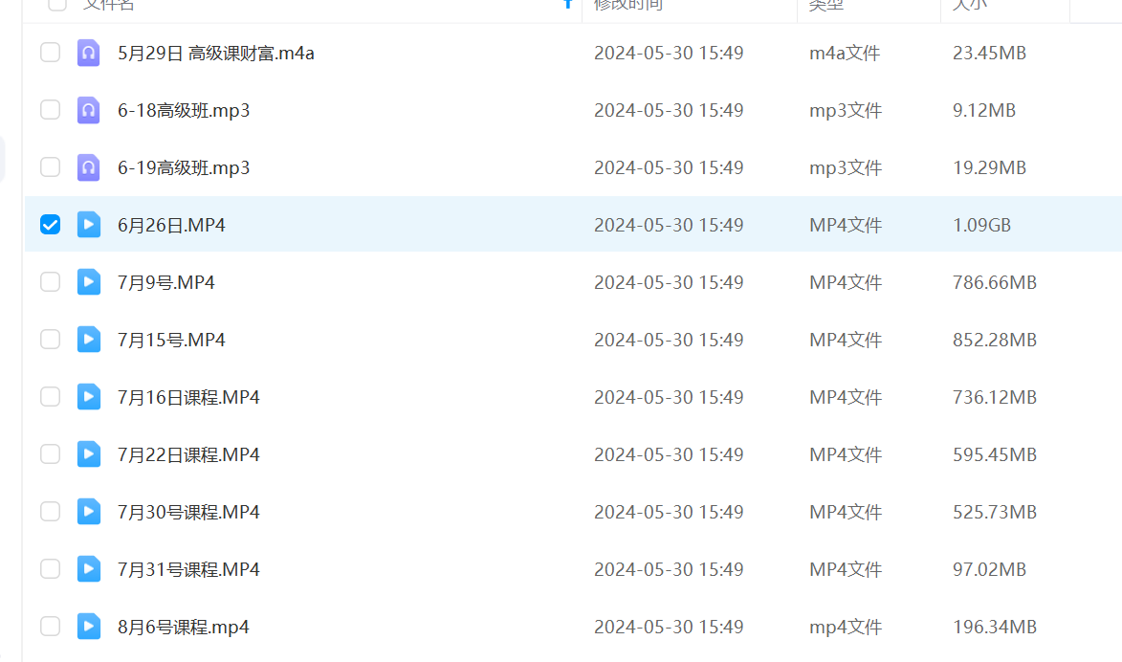Viewport: 1122px width, 662px height.
Task: Click the play icon next to 7月30号课程.MP4
Action: click(89, 512)
